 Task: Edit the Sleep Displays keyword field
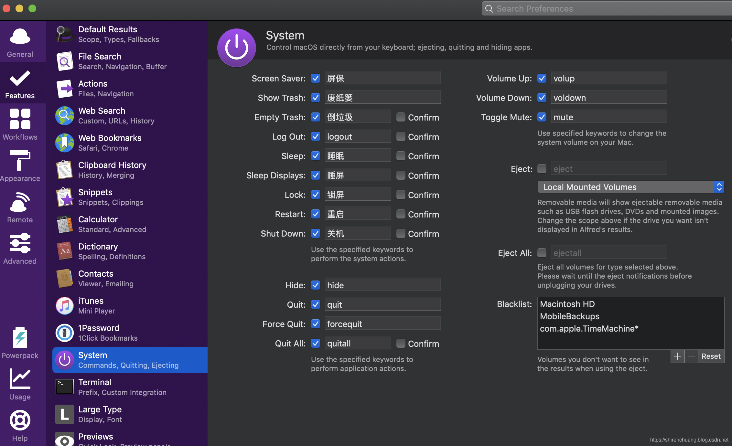point(358,175)
